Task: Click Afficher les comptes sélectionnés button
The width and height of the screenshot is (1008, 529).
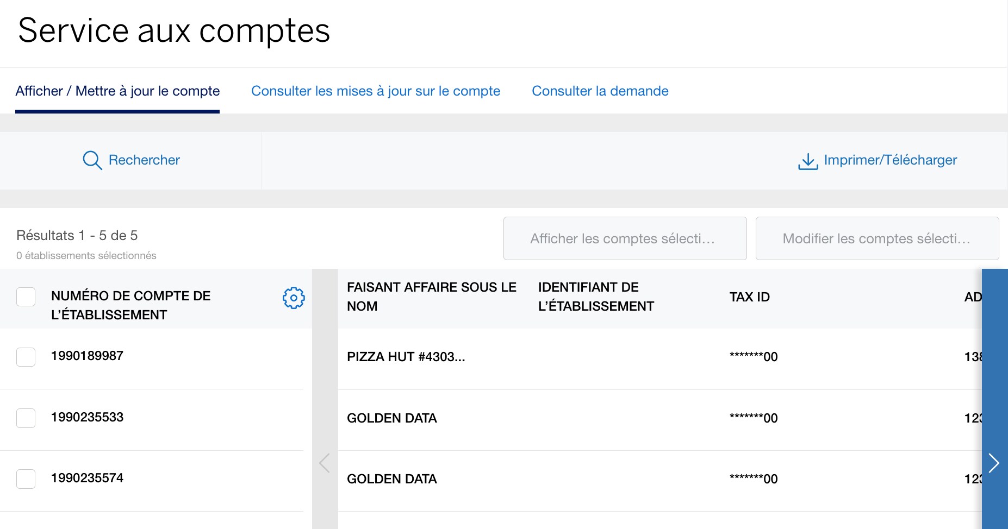Action: click(x=625, y=238)
